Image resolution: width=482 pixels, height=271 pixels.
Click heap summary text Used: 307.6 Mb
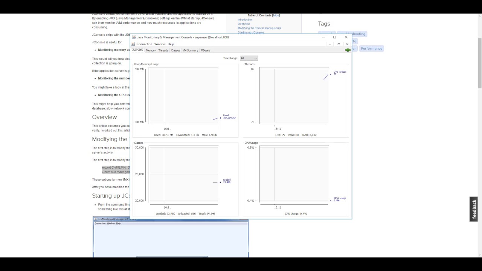pyautogui.click(x=164, y=135)
